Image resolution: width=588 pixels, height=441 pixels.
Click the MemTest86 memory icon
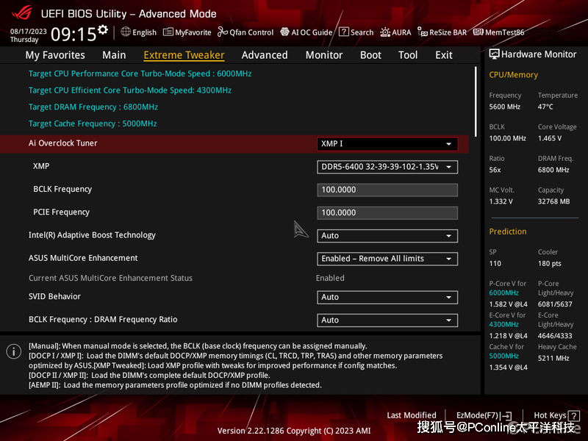(x=478, y=32)
